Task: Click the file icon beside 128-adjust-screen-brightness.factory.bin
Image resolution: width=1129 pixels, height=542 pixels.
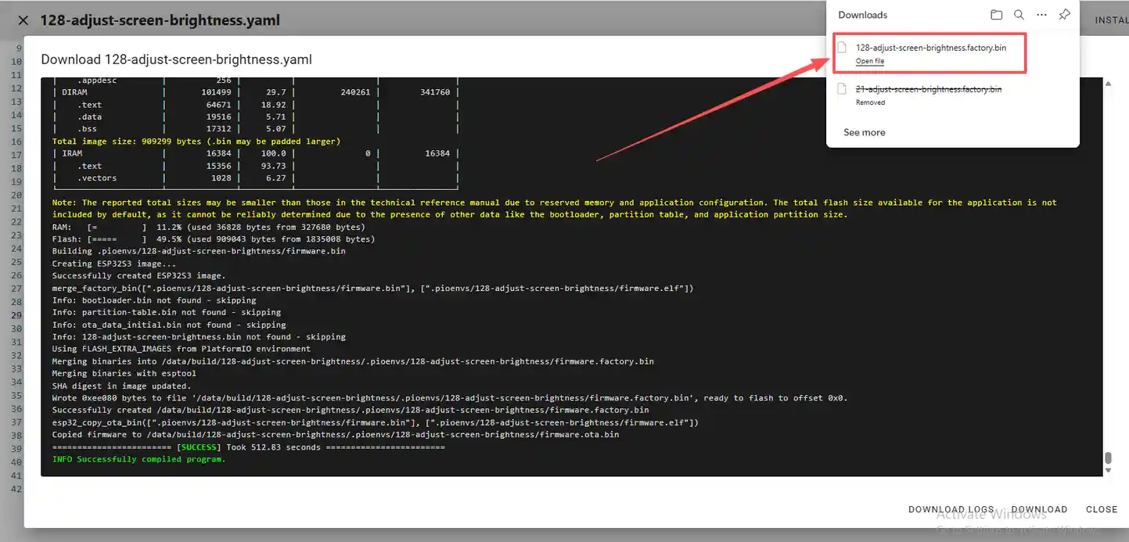Action: pyautogui.click(x=843, y=48)
